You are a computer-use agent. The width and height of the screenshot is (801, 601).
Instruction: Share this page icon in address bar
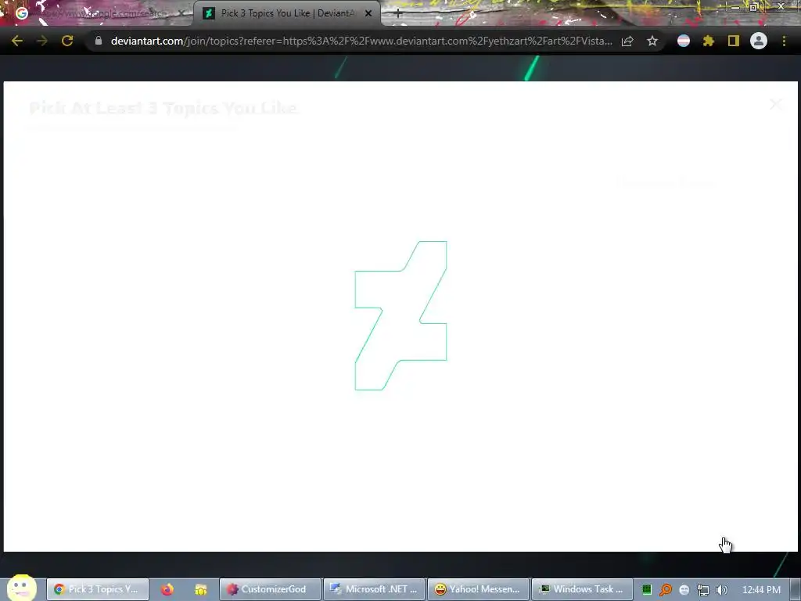click(x=628, y=41)
